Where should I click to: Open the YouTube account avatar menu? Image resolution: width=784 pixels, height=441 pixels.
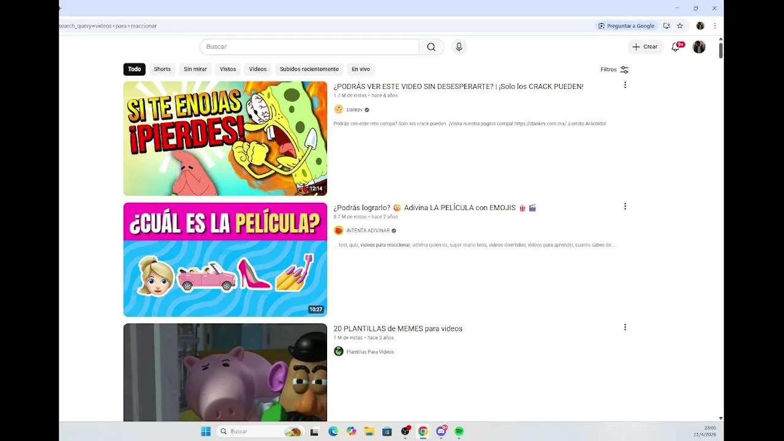pos(699,47)
